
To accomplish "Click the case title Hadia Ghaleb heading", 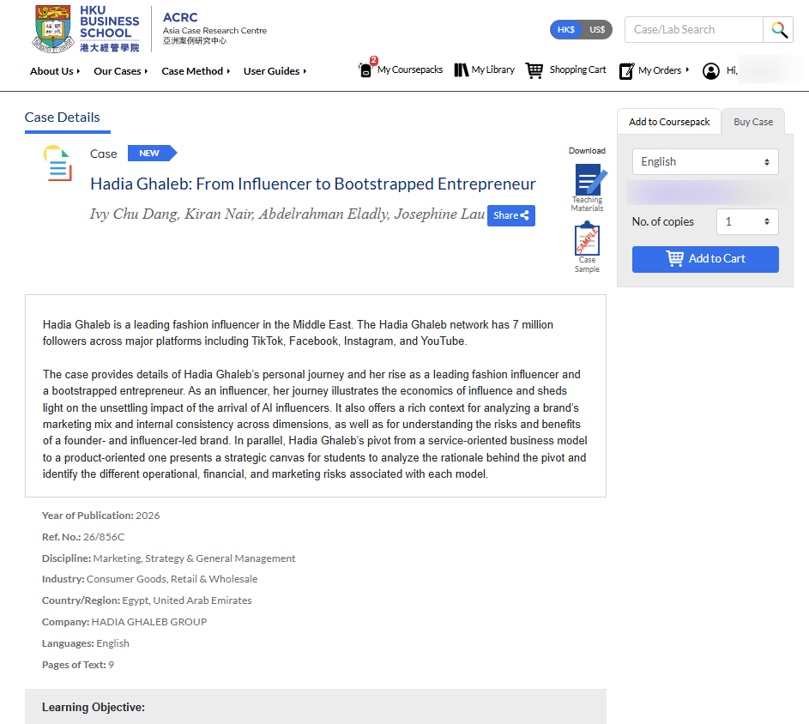I will [312, 184].
